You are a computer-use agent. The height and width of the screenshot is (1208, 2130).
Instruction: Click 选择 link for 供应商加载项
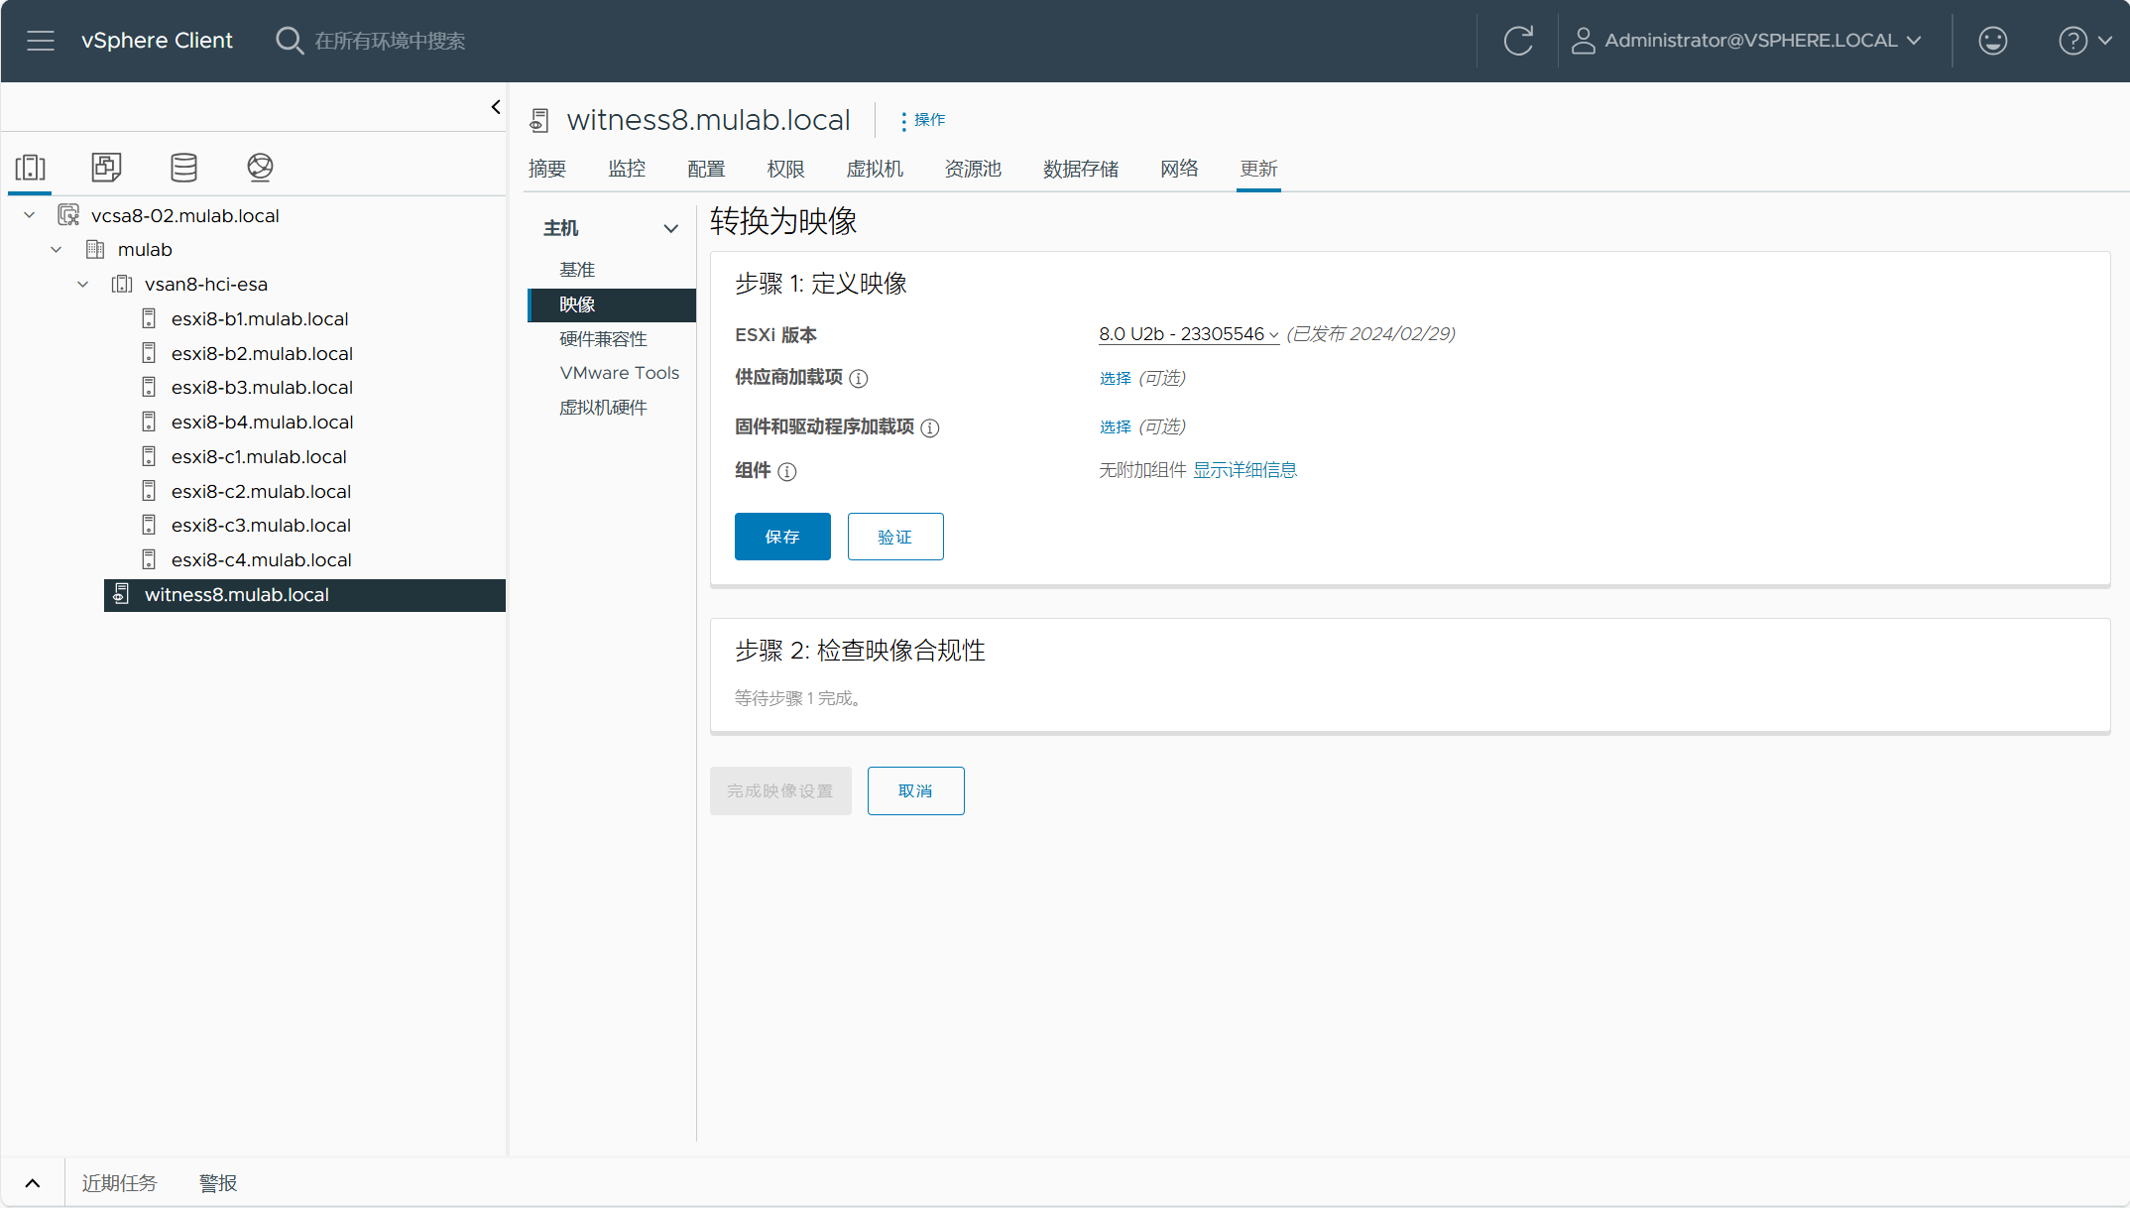(x=1116, y=378)
